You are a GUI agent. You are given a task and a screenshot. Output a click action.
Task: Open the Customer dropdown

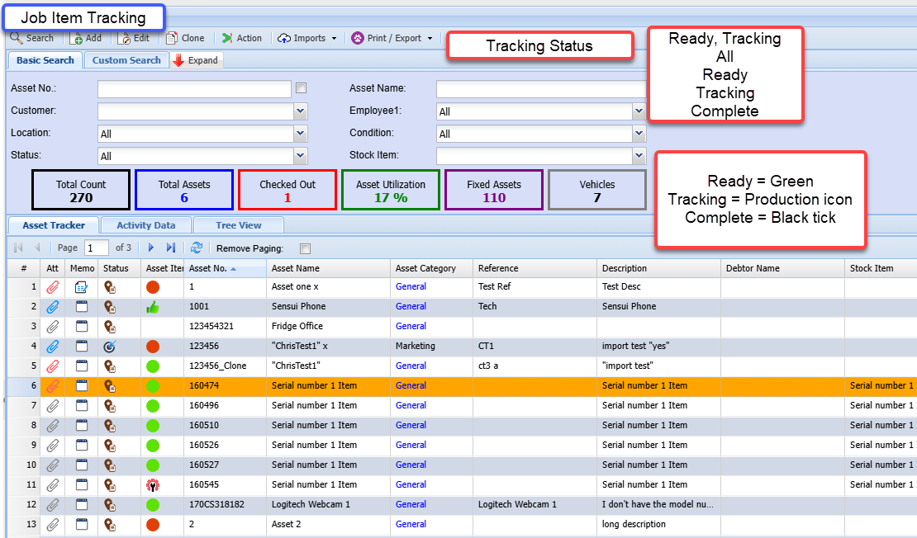(x=301, y=111)
